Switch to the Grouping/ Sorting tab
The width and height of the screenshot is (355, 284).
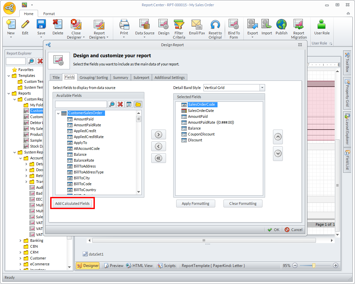point(94,78)
